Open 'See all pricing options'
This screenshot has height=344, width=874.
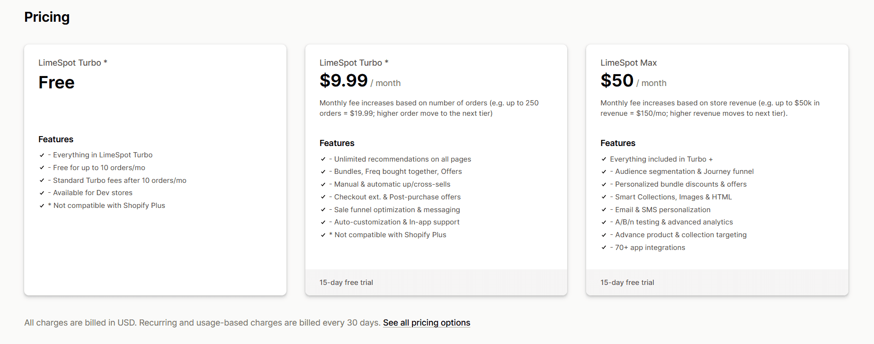[x=426, y=323]
